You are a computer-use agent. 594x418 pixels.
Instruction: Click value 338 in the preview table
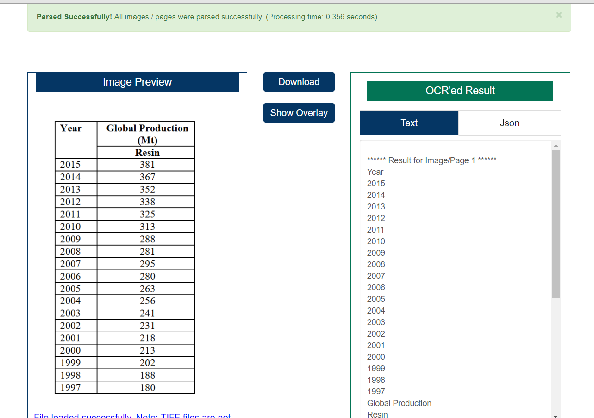[x=147, y=202]
